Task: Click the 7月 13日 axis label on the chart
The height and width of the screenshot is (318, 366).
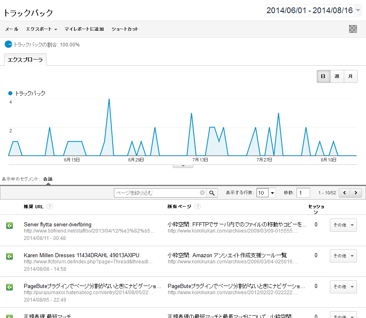Action: tap(200, 160)
